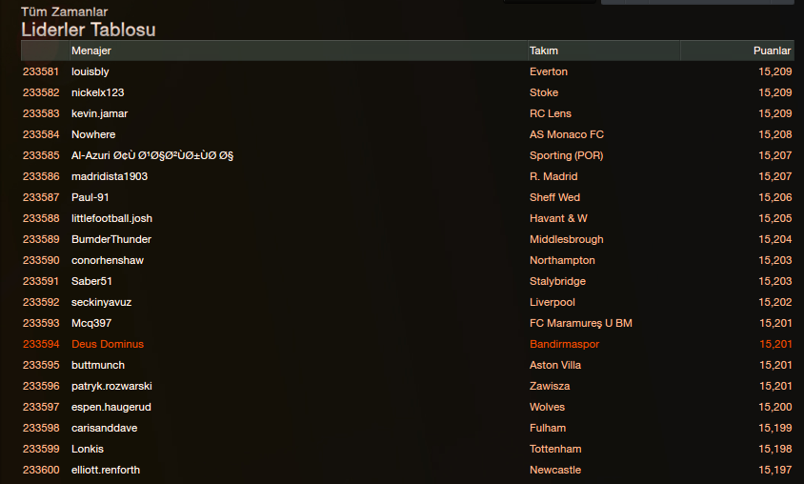Open the Everton team link
The height and width of the screenshot is (484, 804).
[x=549, y=71]
